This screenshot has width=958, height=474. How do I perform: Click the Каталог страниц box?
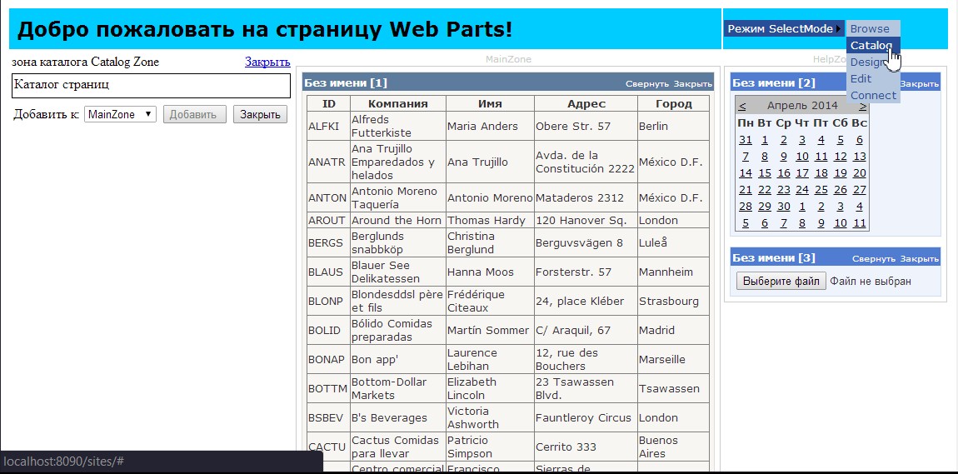[x=151, y=86]
